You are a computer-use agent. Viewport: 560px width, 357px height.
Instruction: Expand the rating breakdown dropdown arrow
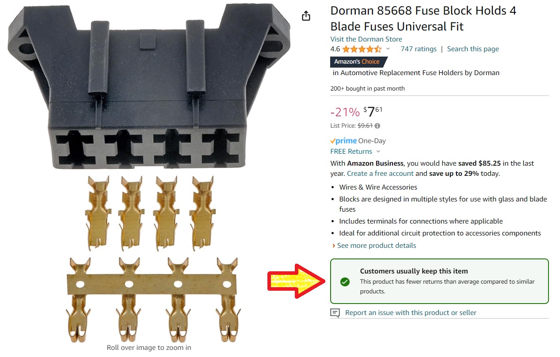[x=388, y=49]
